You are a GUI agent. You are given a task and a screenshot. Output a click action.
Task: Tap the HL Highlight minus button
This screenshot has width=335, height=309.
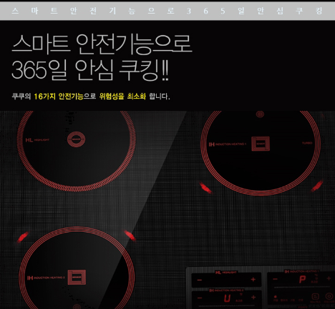point(200,280)
